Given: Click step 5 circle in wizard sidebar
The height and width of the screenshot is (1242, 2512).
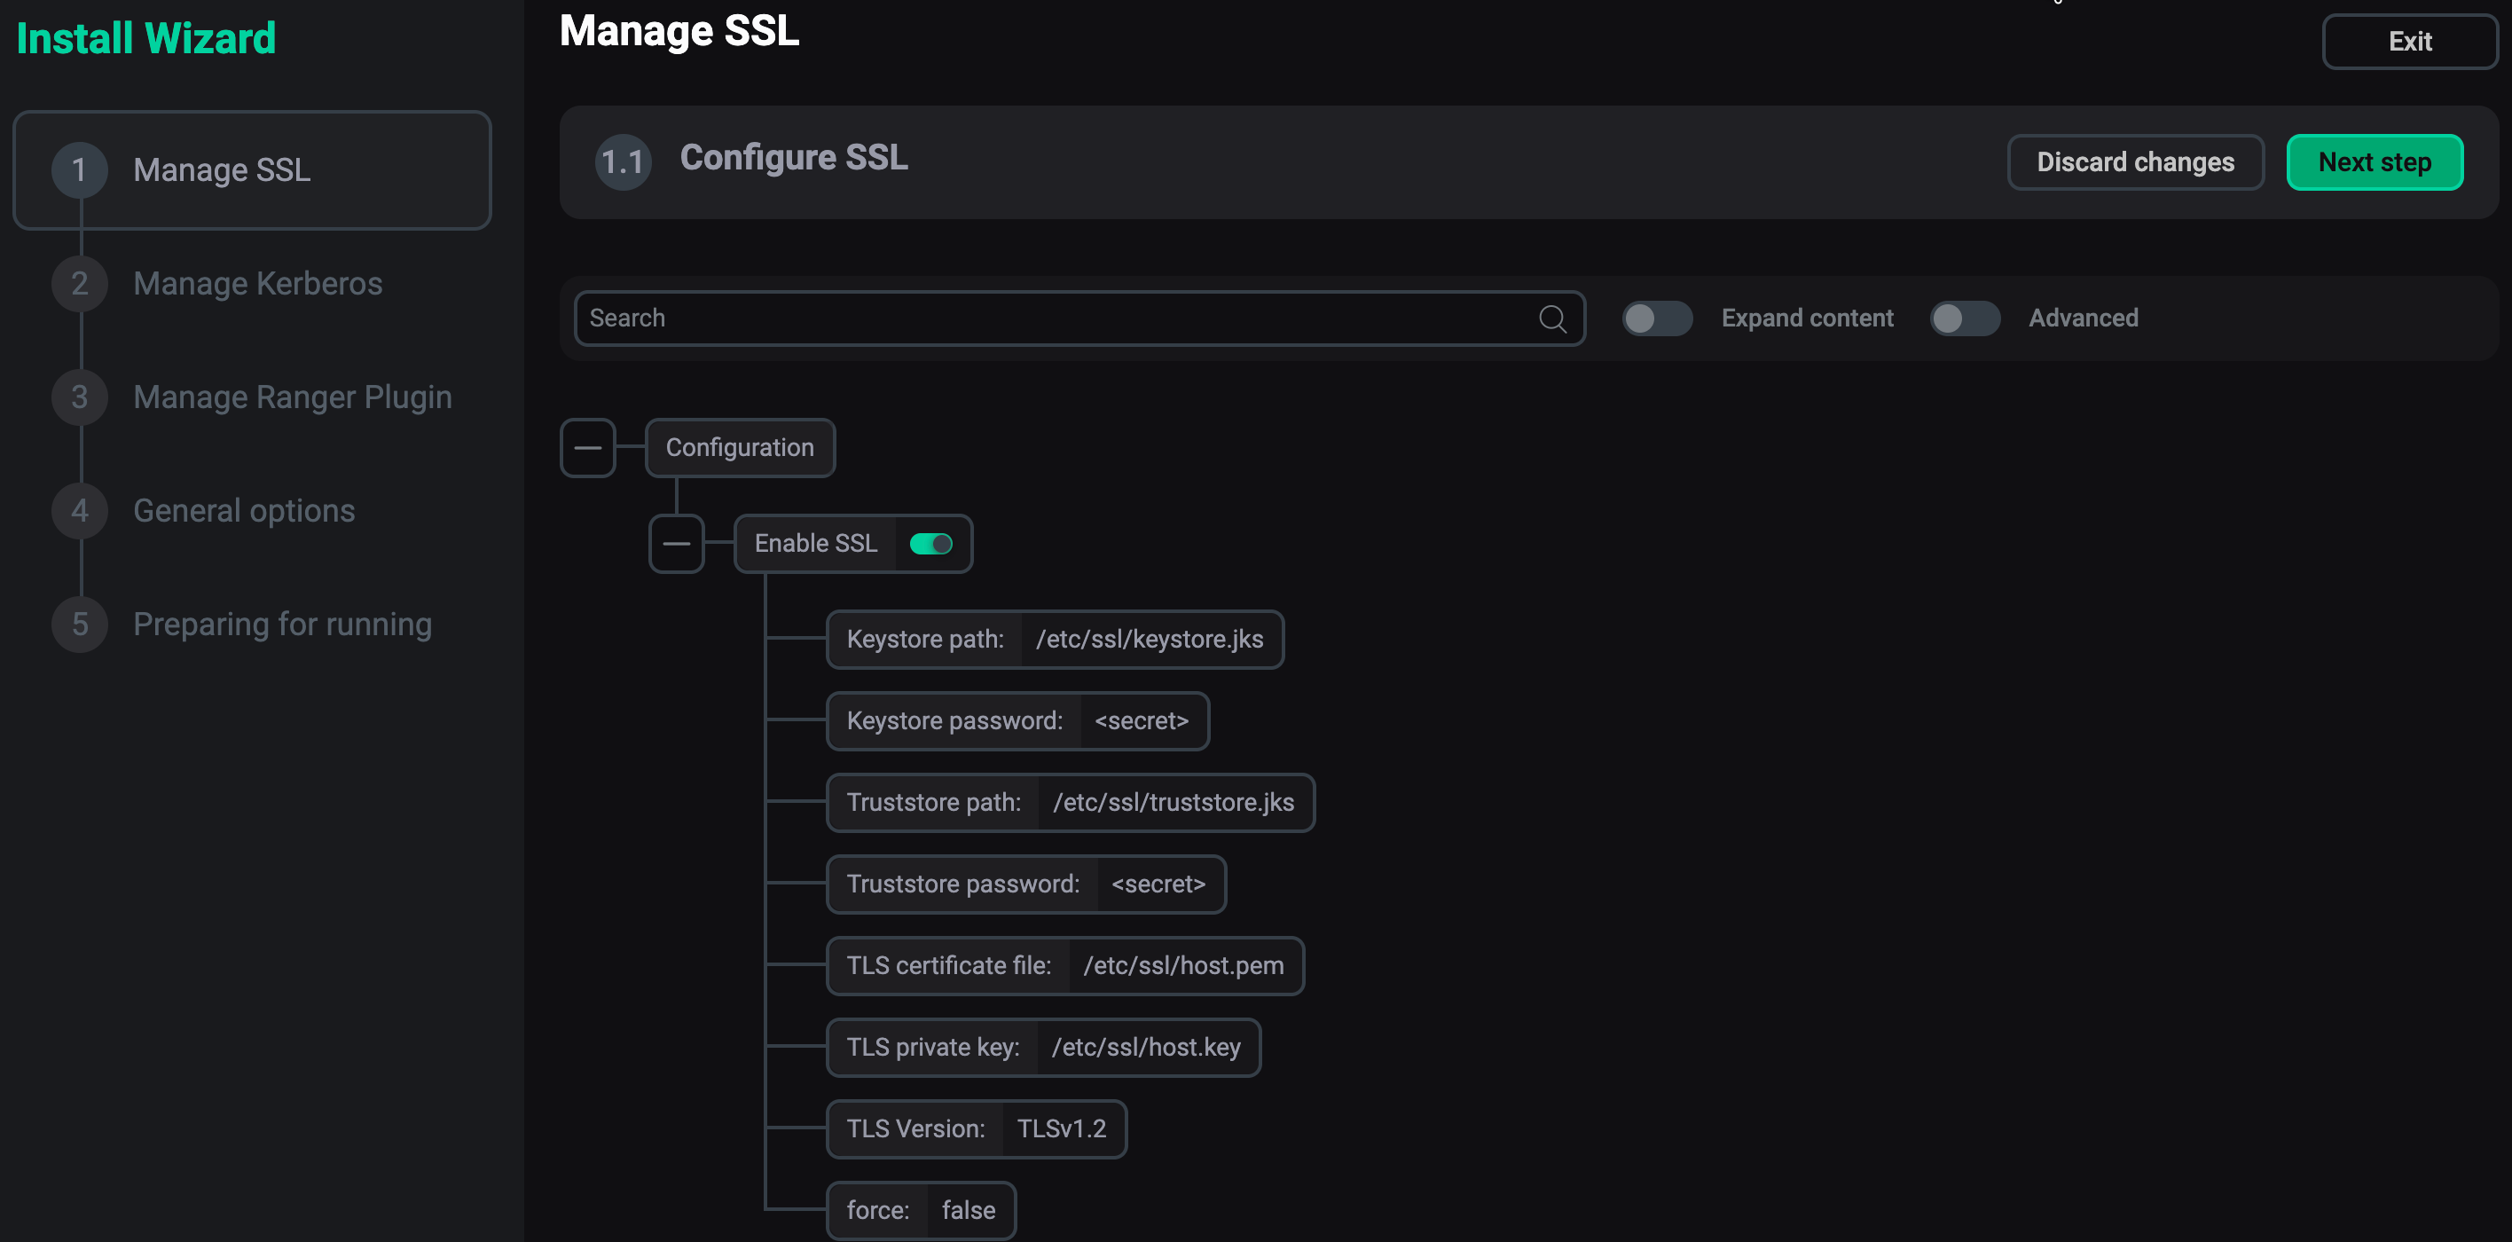Looking at the screenshot, I should pos(80,625).
